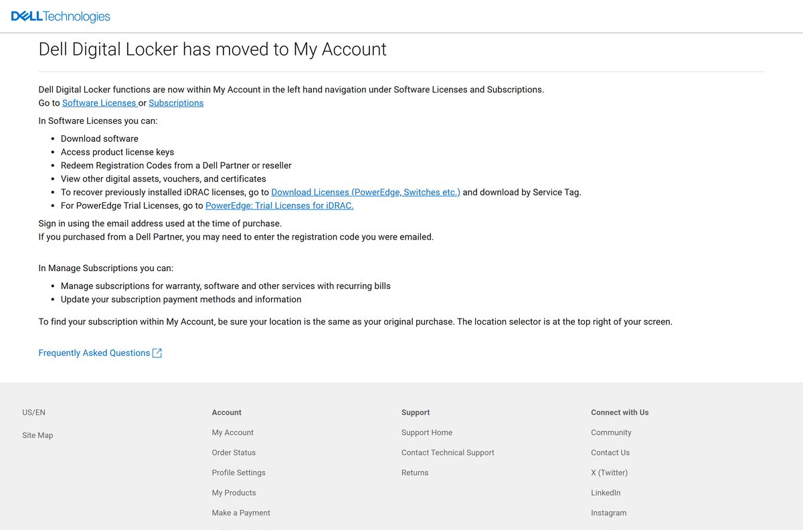This screenshot has width=803, height=530.
Task: Click the 'View other digital assets' bullet
Action: (163, 179)
